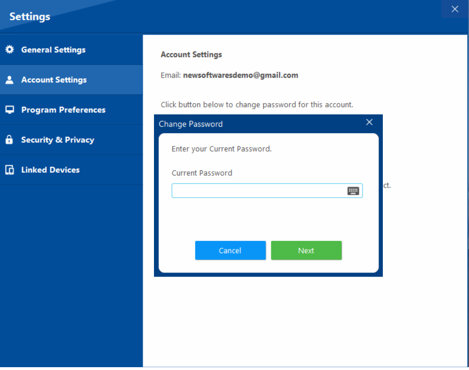Click the Account Settings heading in the content area
The height and width of the screenshot is (370, 469).
(x=191, y=54)
